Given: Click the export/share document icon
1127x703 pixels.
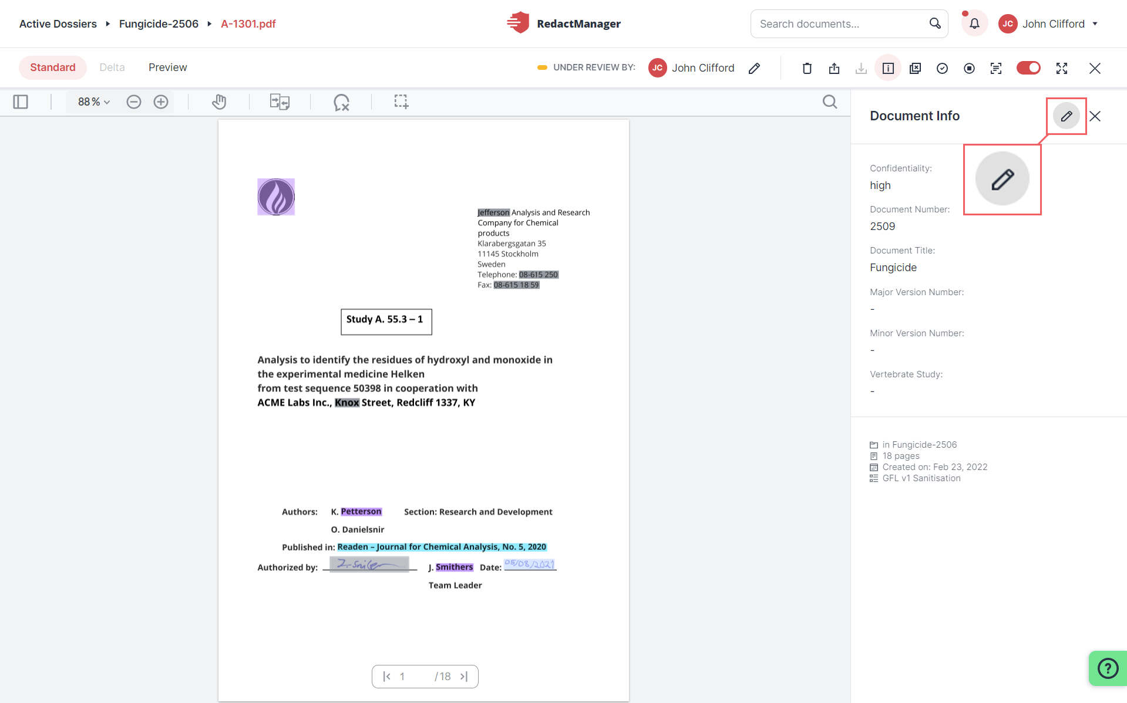Looking at the screenshot, I should click(834, 68).
